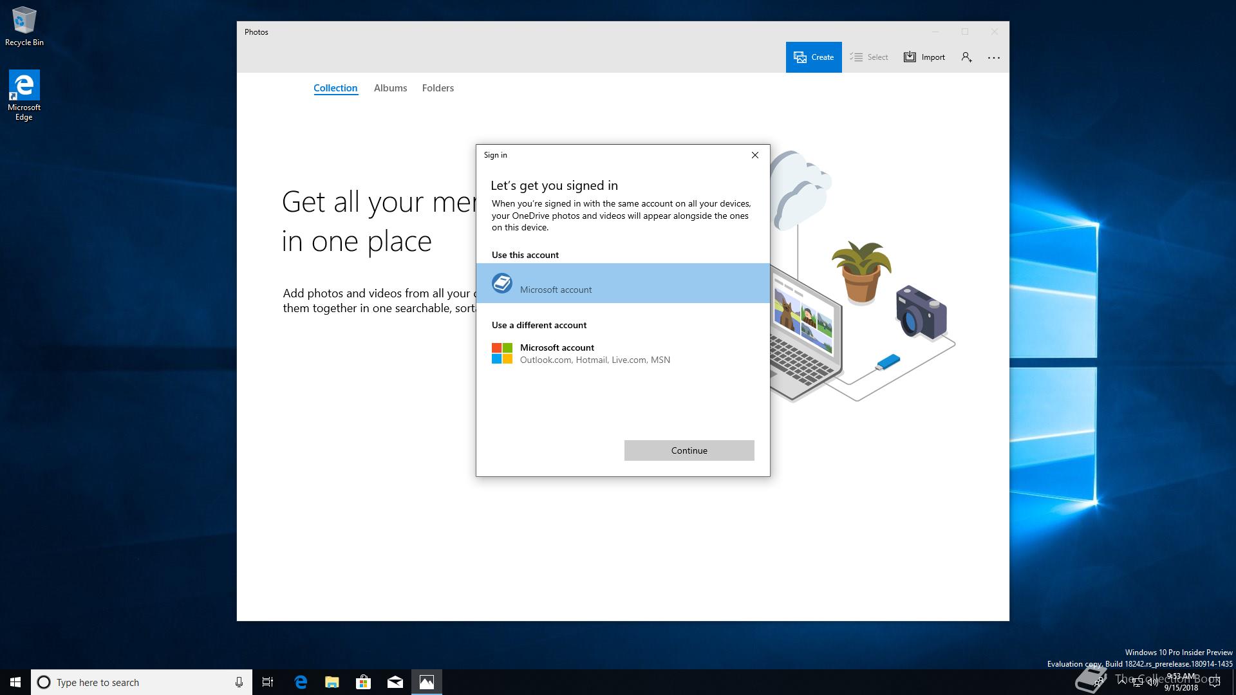Click the add account person icon
This screenshot has height=695, width=1236.
click(966, 57)
